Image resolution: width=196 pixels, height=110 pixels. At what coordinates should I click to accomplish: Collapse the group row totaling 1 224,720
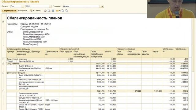pos(3,91)
